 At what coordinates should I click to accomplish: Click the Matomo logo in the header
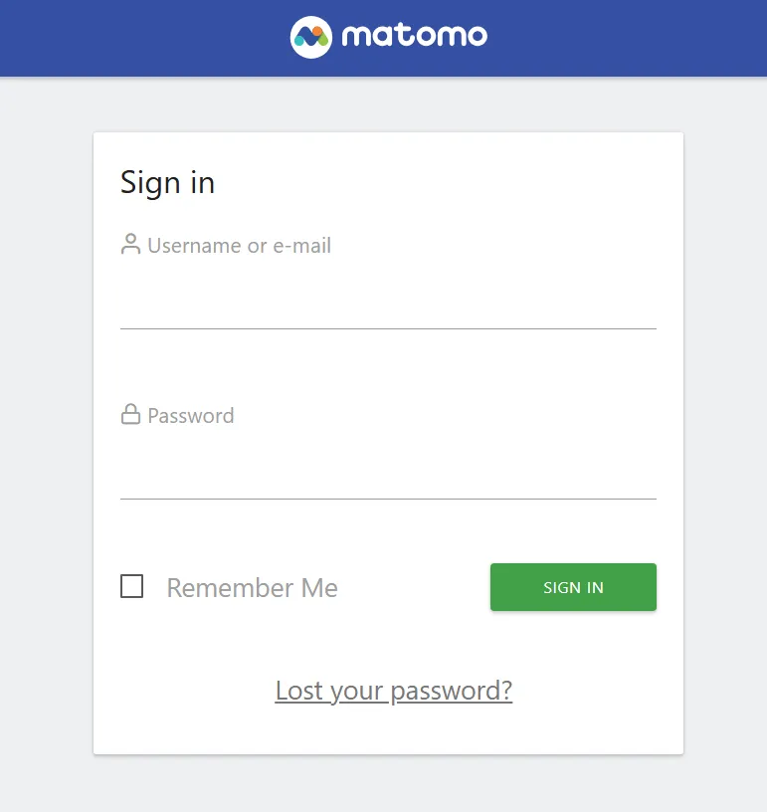coord(387,36)
